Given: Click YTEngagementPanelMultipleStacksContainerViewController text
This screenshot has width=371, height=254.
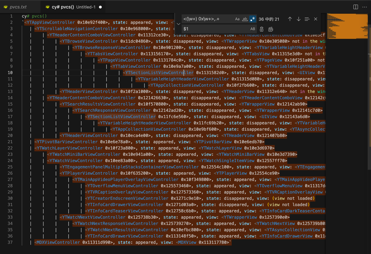Looking at the screenshot, I should [130, 167].
